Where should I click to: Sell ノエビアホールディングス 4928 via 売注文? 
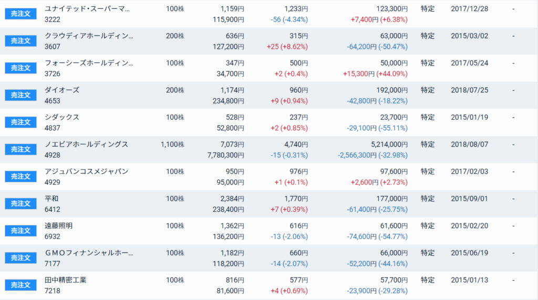(20, 149)
